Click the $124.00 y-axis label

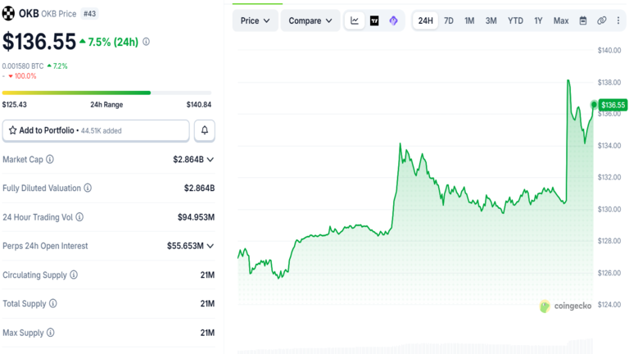coord(609,305)
